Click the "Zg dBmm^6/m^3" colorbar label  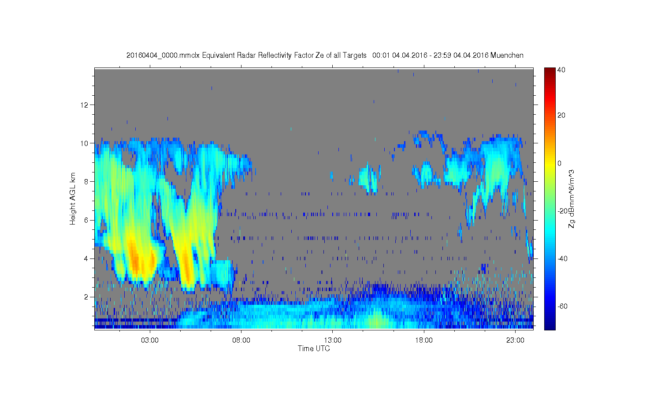coord(572,200)
